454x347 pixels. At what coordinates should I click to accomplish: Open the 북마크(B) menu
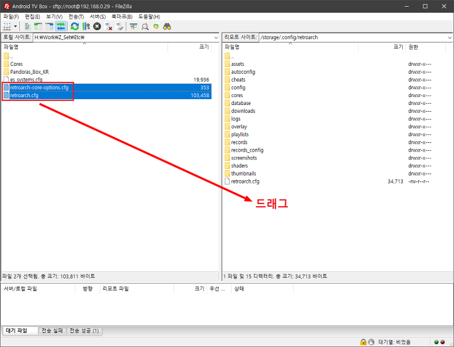pyautogui.click(x=122, y=17)
